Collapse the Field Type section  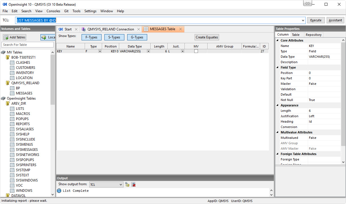[278, 67]
